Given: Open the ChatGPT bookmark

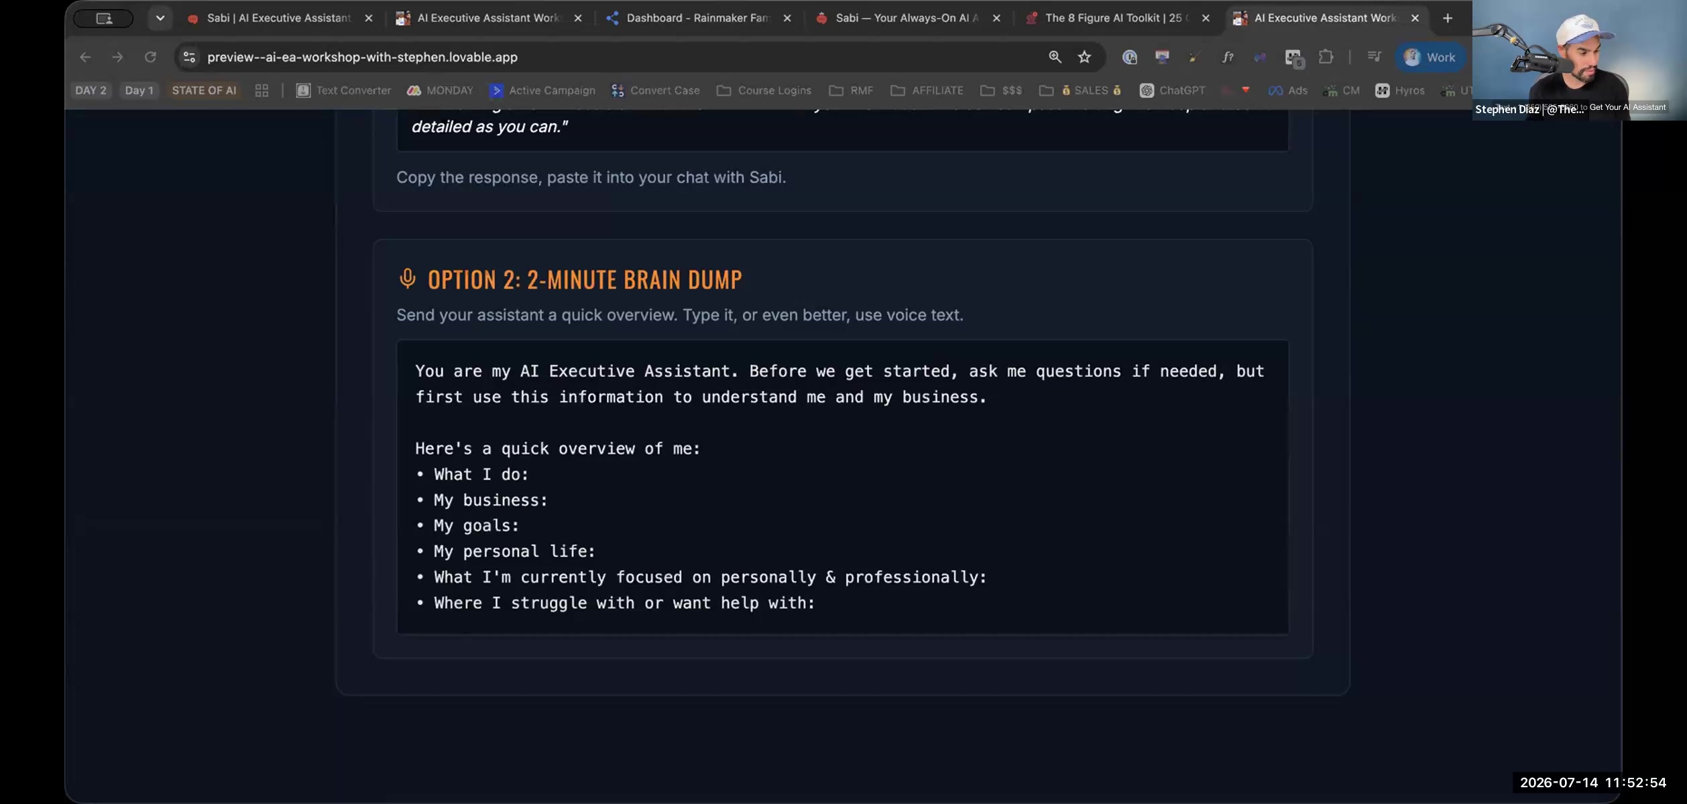Looking at the screenshot, I should (x=1172, y=90).
